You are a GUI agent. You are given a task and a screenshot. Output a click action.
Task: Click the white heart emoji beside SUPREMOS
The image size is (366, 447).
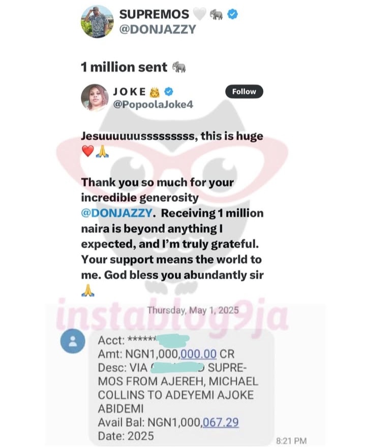click(x=200, y=14)
